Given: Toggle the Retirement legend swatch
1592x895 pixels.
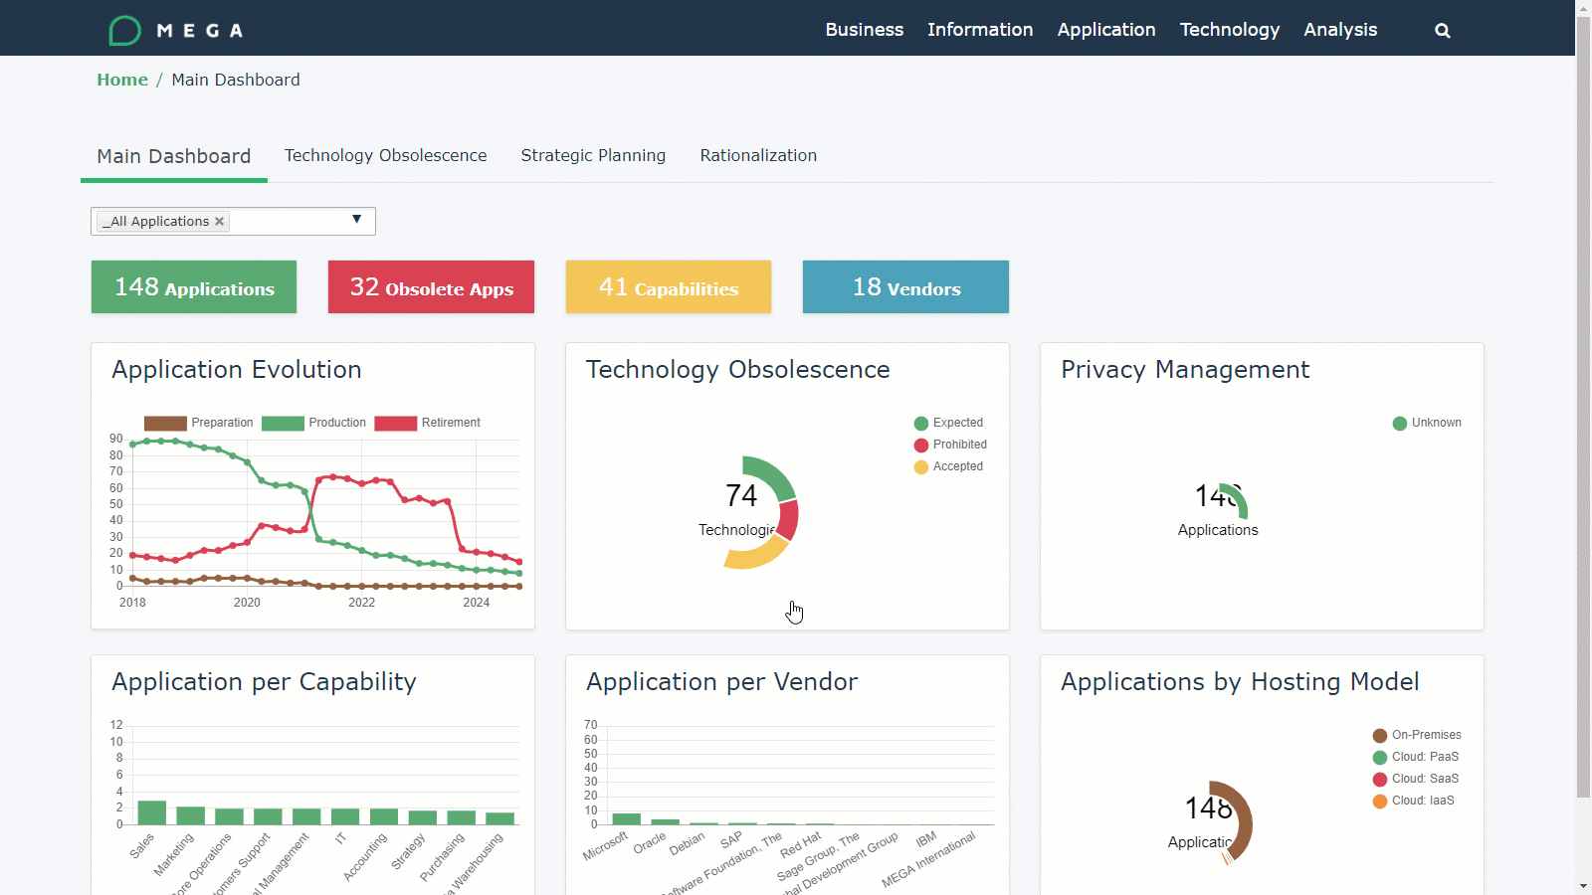Looking at the screenshot, I should coord(395,423).
